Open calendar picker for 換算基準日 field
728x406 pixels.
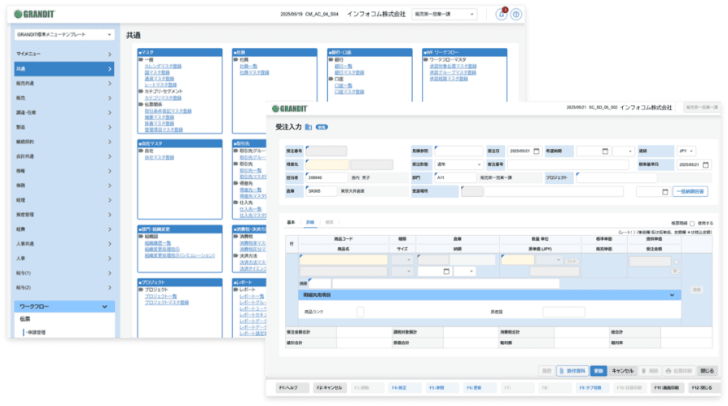[705, 164]
